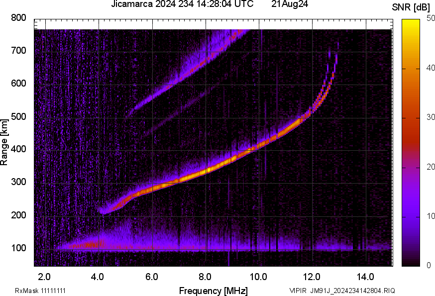
Task: Click the bright F-layer trace near 8 MHz
Action: point(206,170)
